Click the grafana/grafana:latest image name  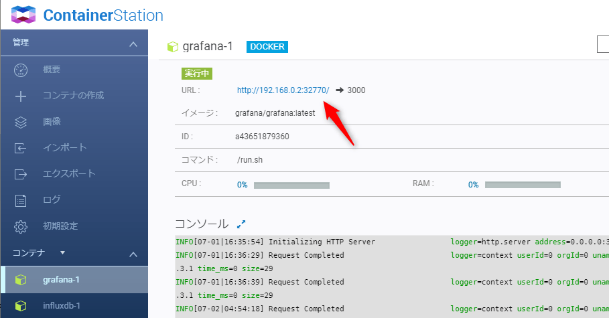(x=275, y=113)
